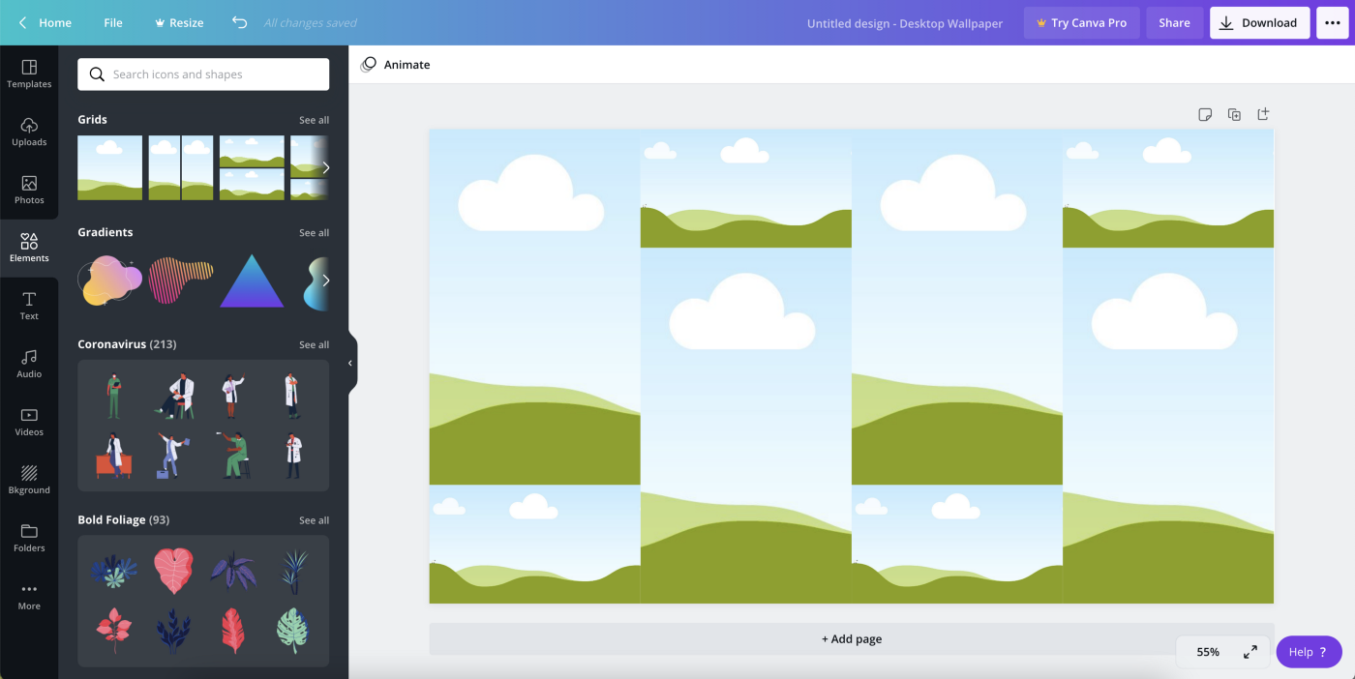Open the File menu
This screenshot has height=679, width=1355.
(113, 22)
